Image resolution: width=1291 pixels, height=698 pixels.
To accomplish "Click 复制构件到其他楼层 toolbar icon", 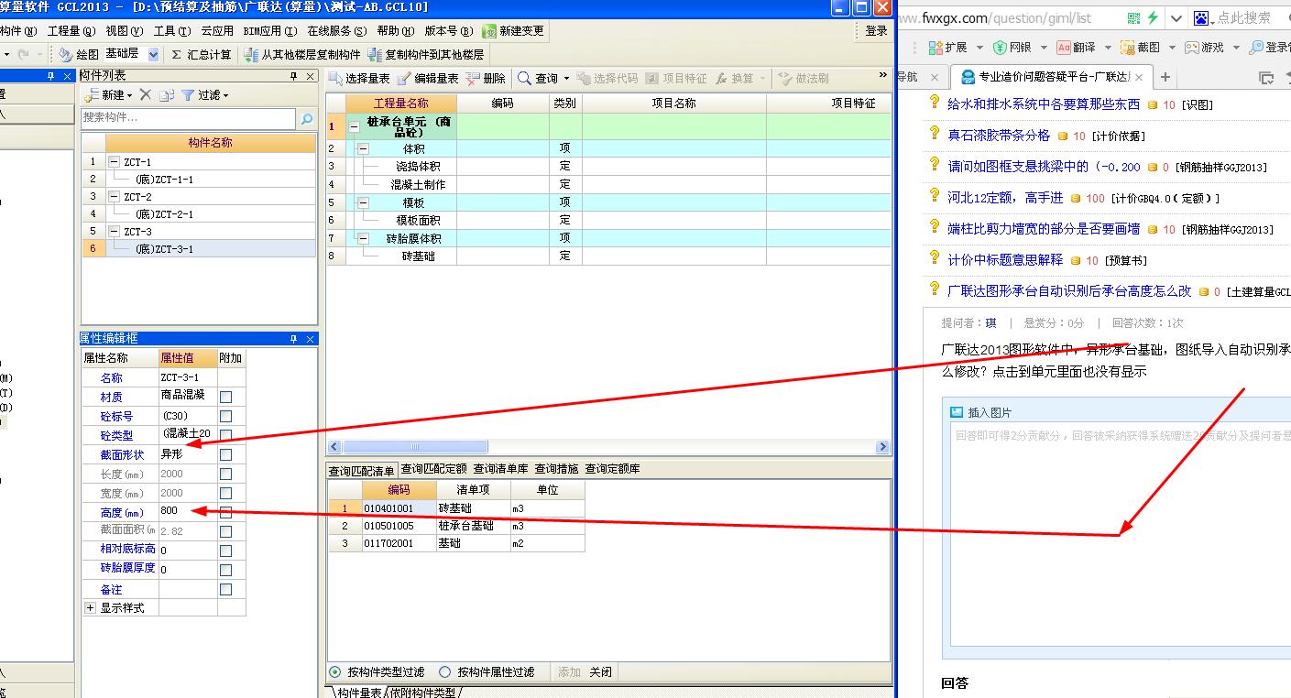I will [x=375, y=55].
